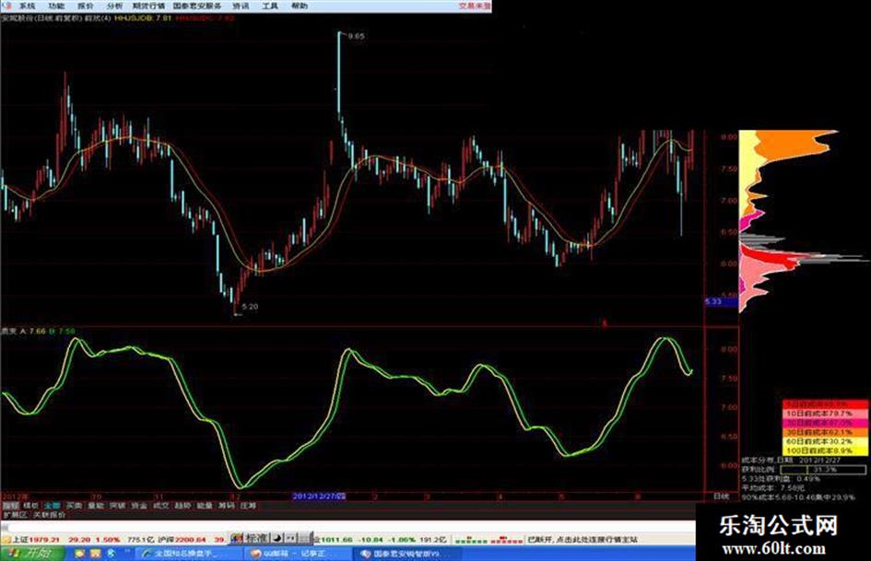Select the 全部 indicator tab

[53, 506]
